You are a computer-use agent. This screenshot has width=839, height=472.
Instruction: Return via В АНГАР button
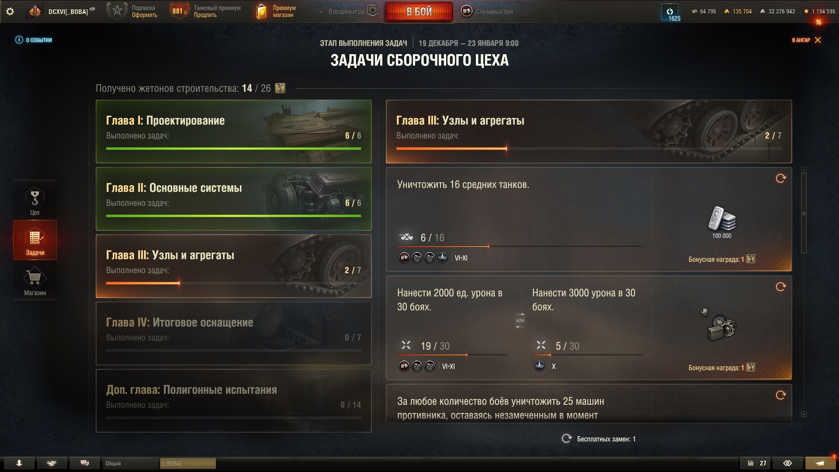point(806,40)
